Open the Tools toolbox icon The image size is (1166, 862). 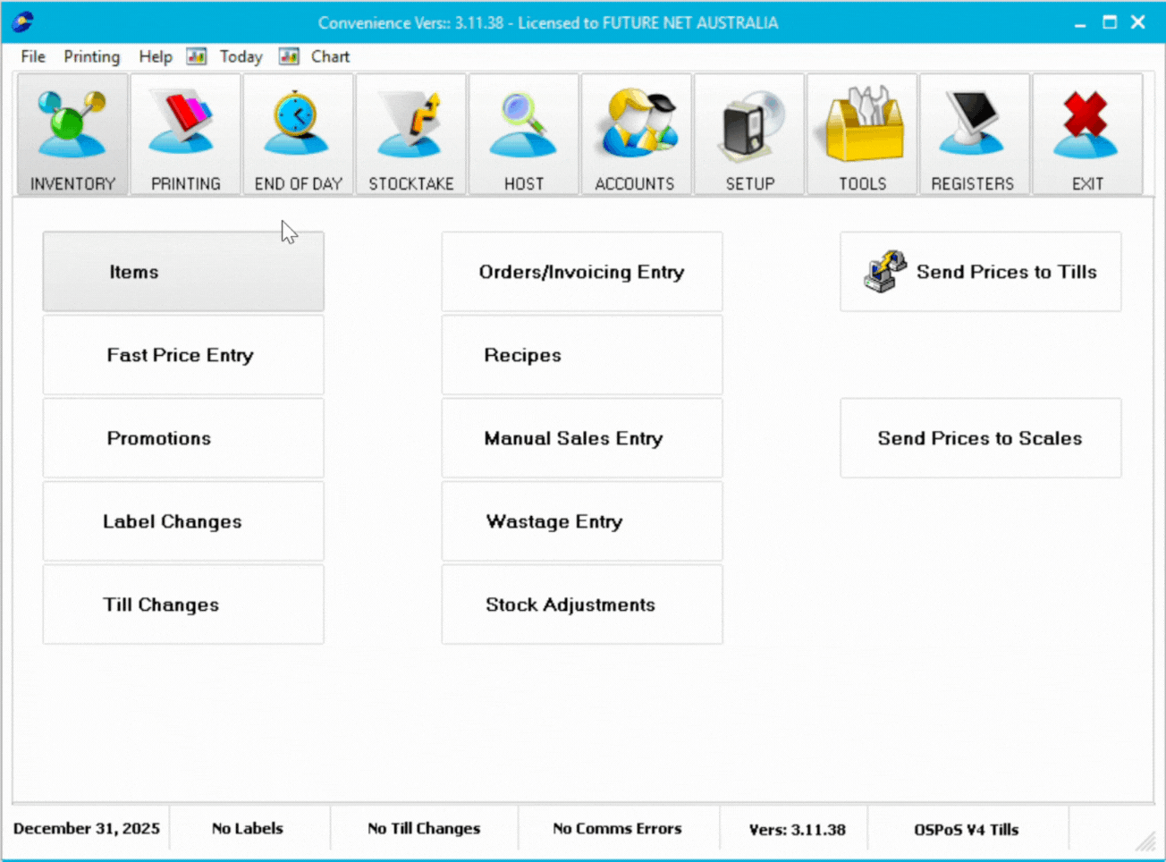point(862,134)
